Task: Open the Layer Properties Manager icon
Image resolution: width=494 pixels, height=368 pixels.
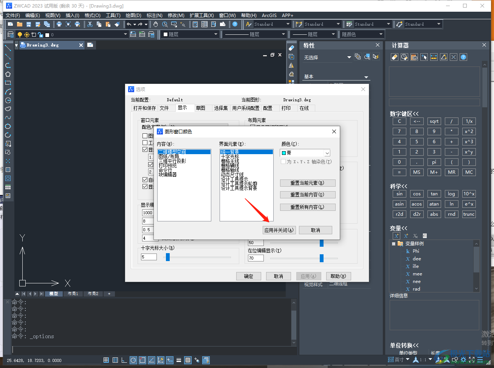Action: pos(11,34)
